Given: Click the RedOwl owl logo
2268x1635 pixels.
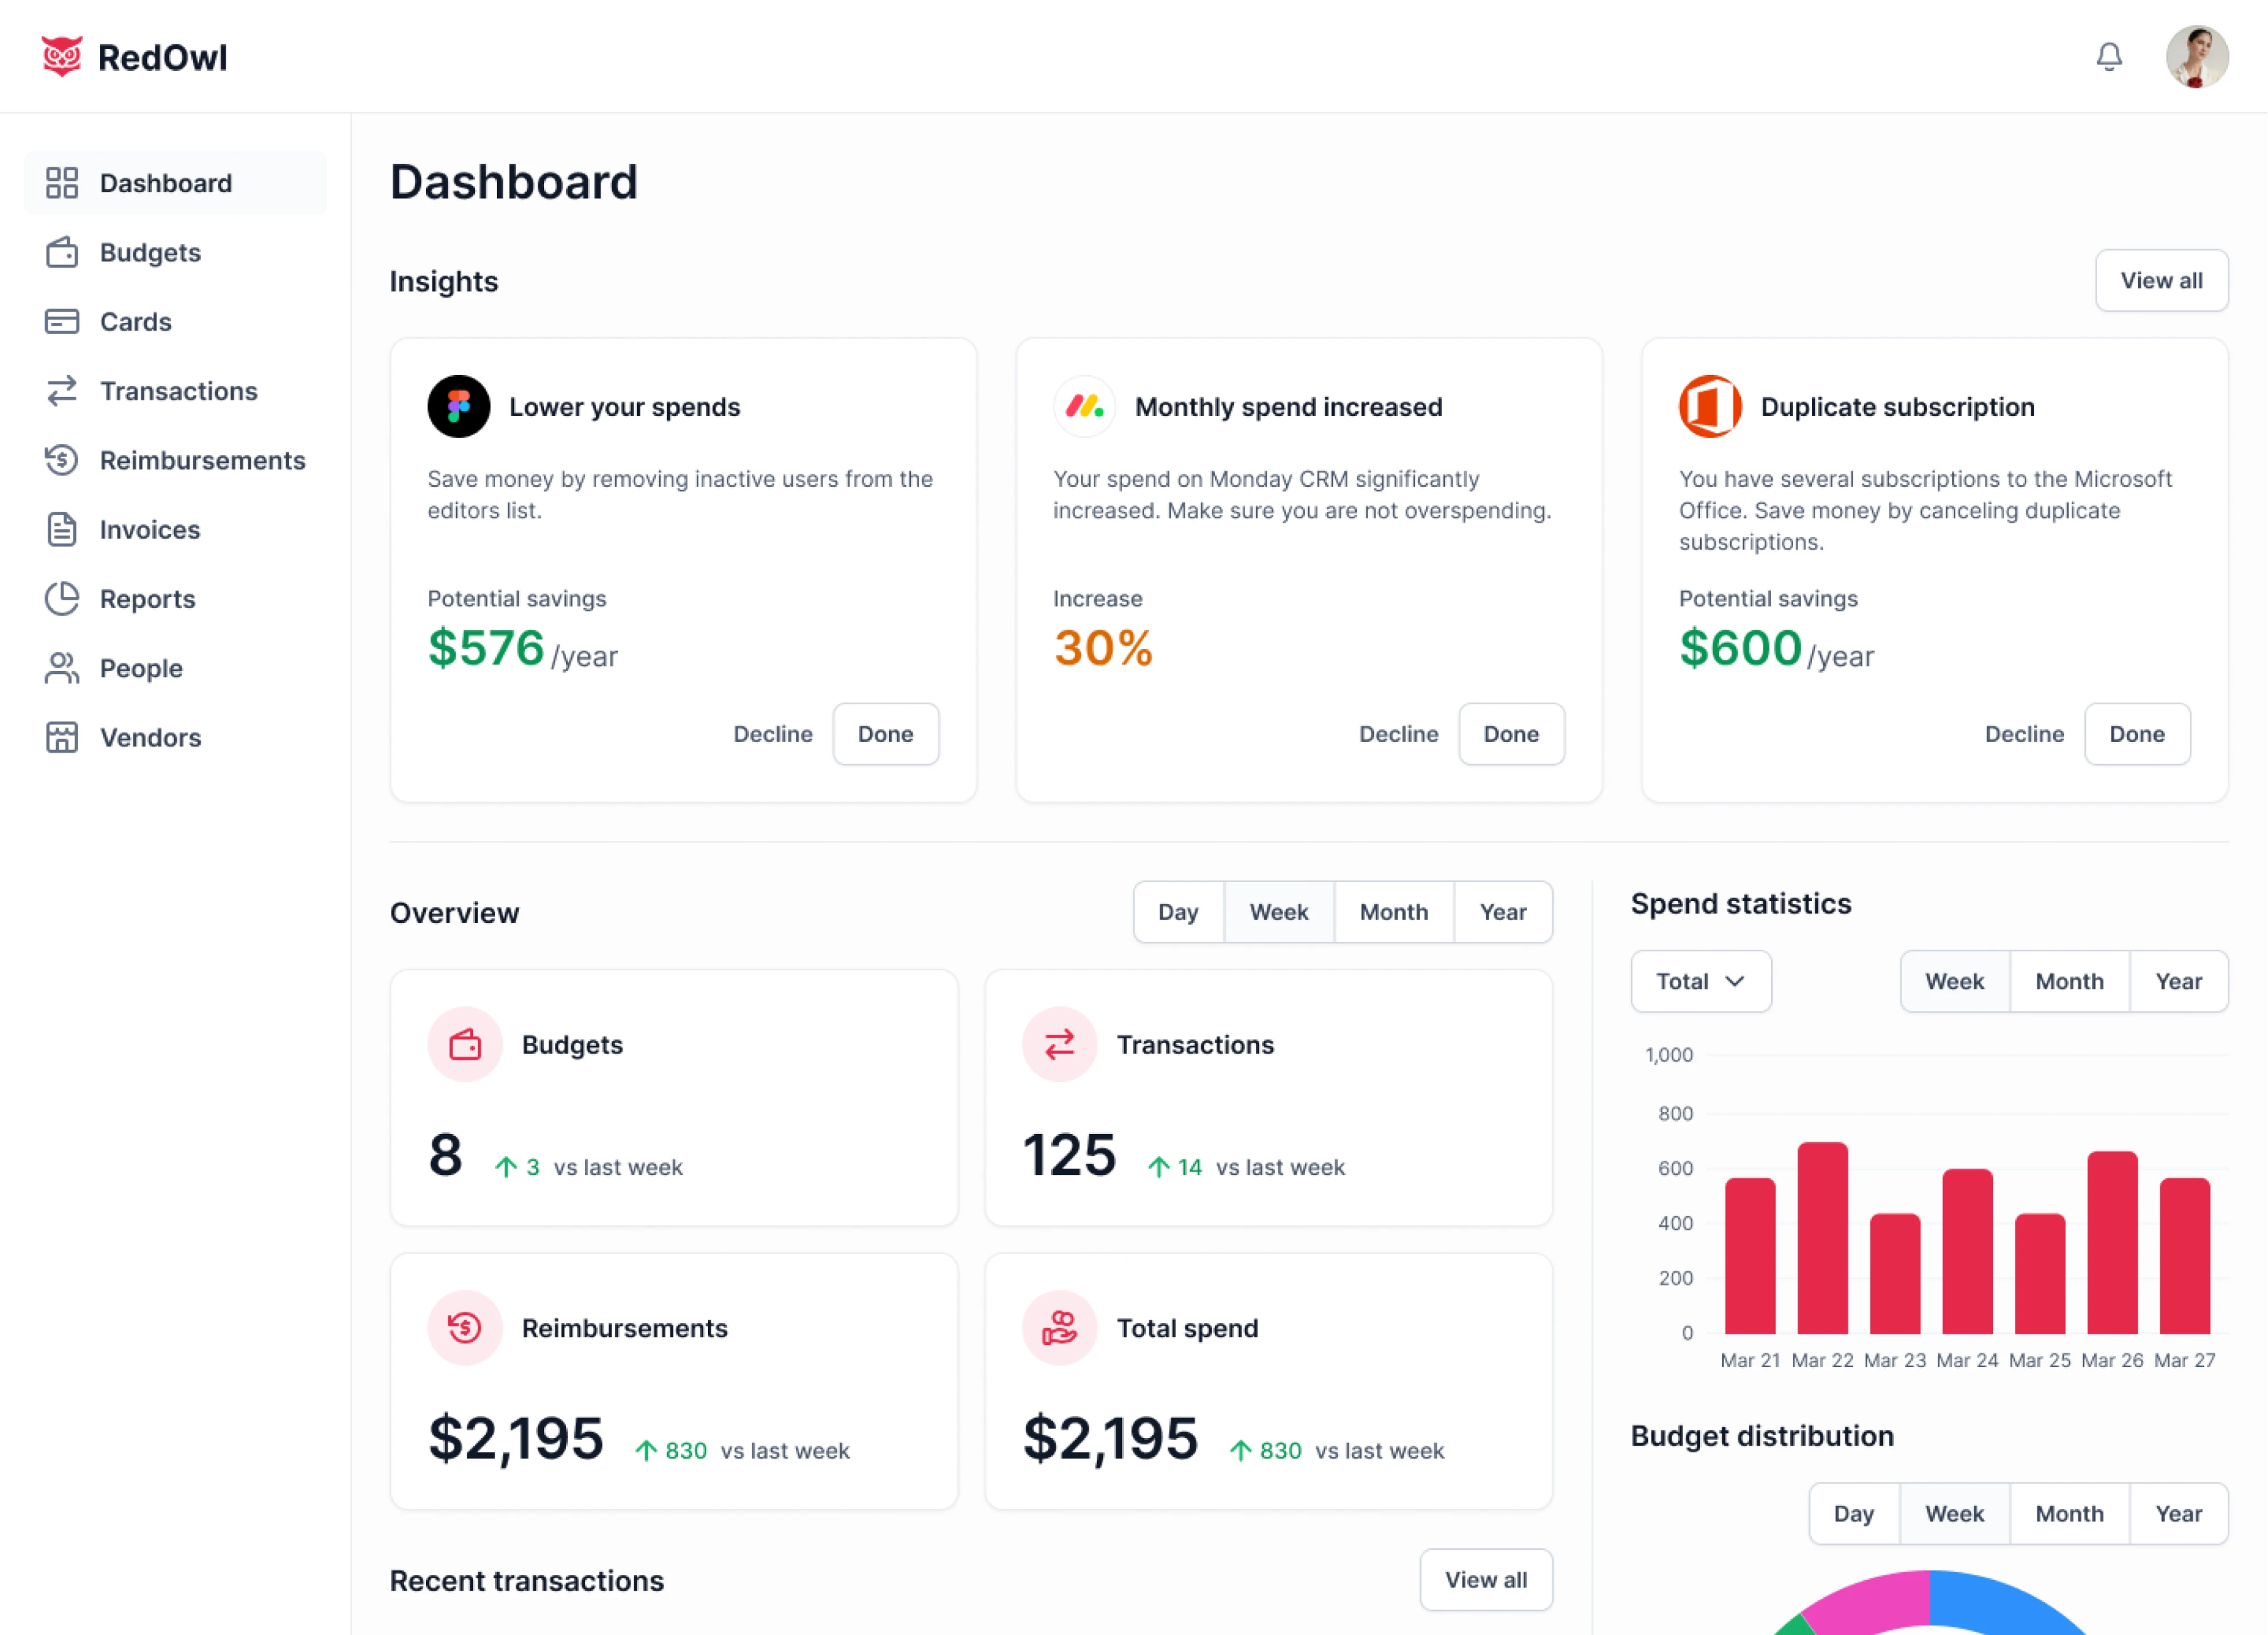Looking at the screenshot, I should point(62,56).
